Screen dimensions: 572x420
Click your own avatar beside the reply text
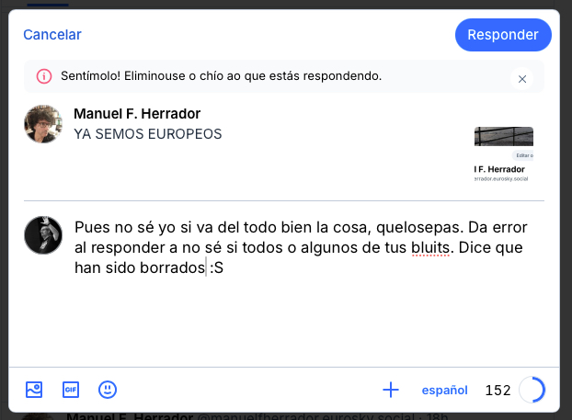pyautogui.click(x=42, y=235)
